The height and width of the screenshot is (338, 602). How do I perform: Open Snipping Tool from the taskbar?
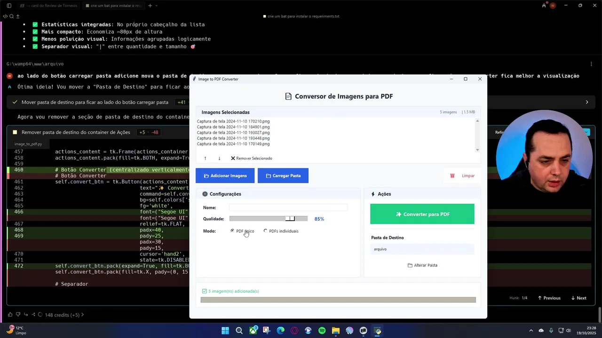(267, 330)
